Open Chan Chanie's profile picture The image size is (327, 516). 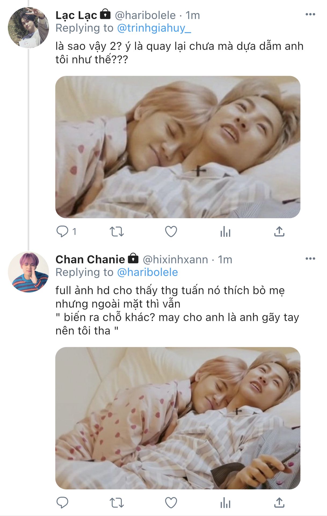click(x=28, y=272)
